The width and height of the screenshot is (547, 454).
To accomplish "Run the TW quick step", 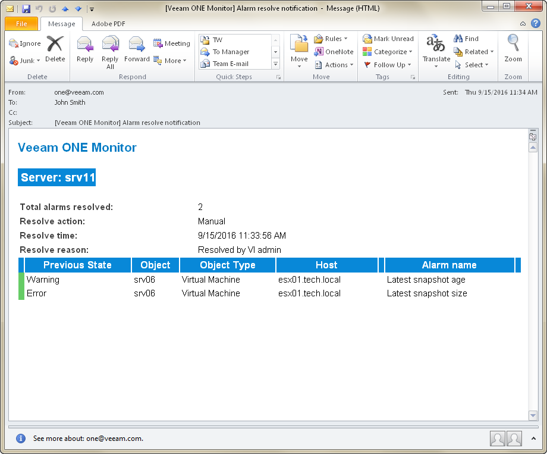I will tap(234, 39).
